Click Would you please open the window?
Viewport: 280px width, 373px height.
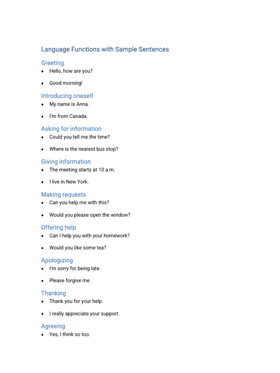click(x=90, y=215)
